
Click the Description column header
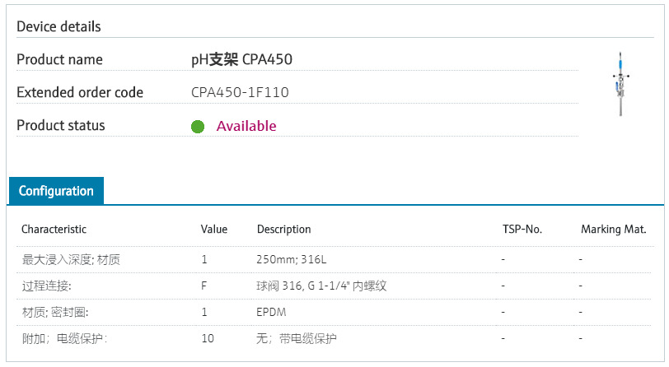tap(283, 230)
